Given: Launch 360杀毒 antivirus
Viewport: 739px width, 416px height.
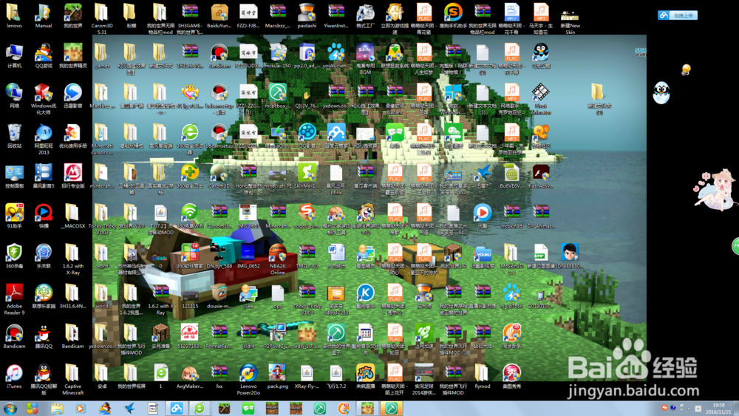Looking at the screenshot, I should tap(14, 253).
